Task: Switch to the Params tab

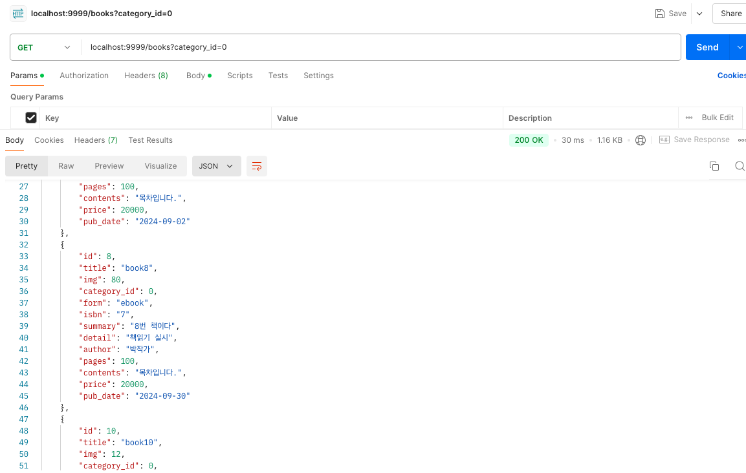Action: [27, 76]
